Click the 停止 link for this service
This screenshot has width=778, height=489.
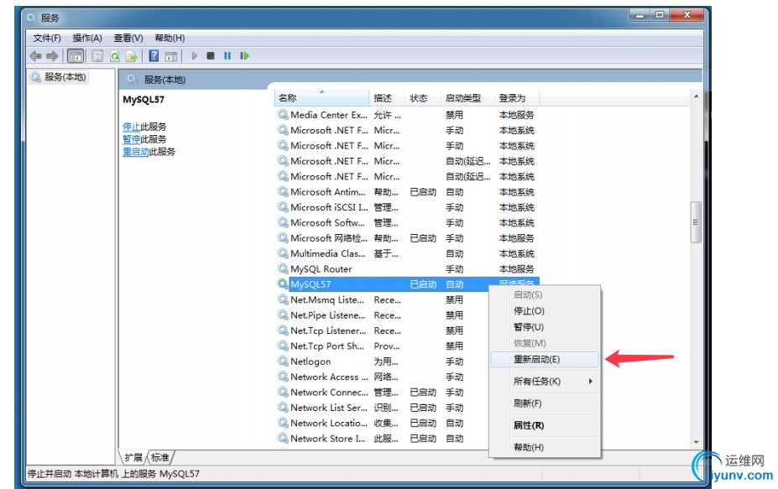pyautogui.click(x=132, y=127)
